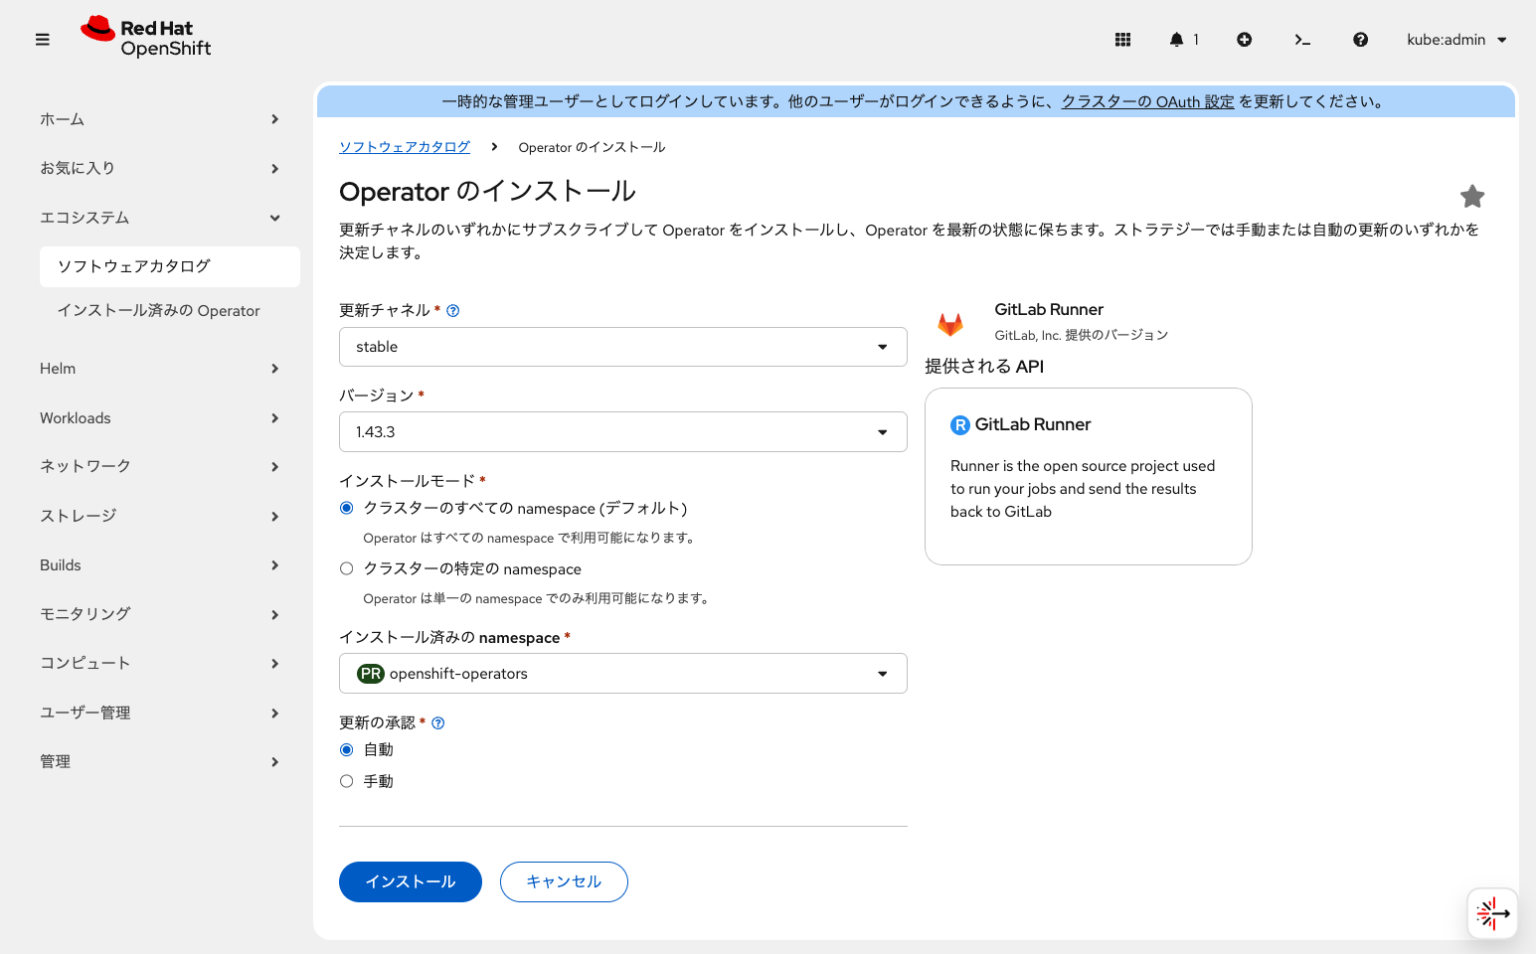
Task: Click the 更新チャネル help tooltip icon
Action: (x=453, y=310)
